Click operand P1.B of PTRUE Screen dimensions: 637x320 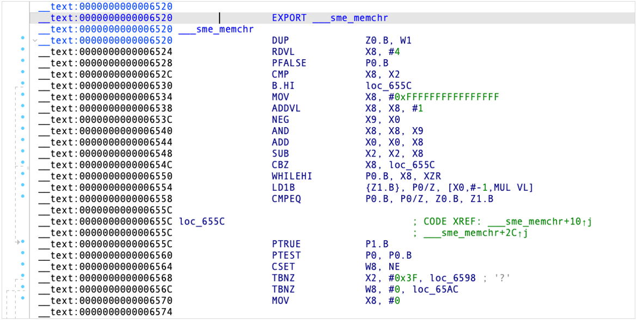[x=377, y=244]
